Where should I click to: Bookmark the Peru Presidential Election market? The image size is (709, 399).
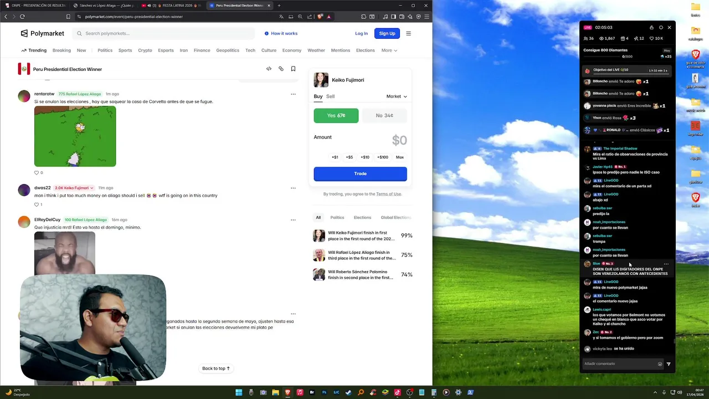[293, 69]
